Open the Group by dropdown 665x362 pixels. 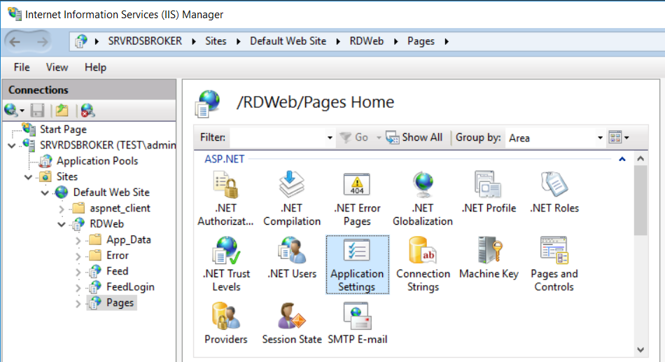(600, 138)
